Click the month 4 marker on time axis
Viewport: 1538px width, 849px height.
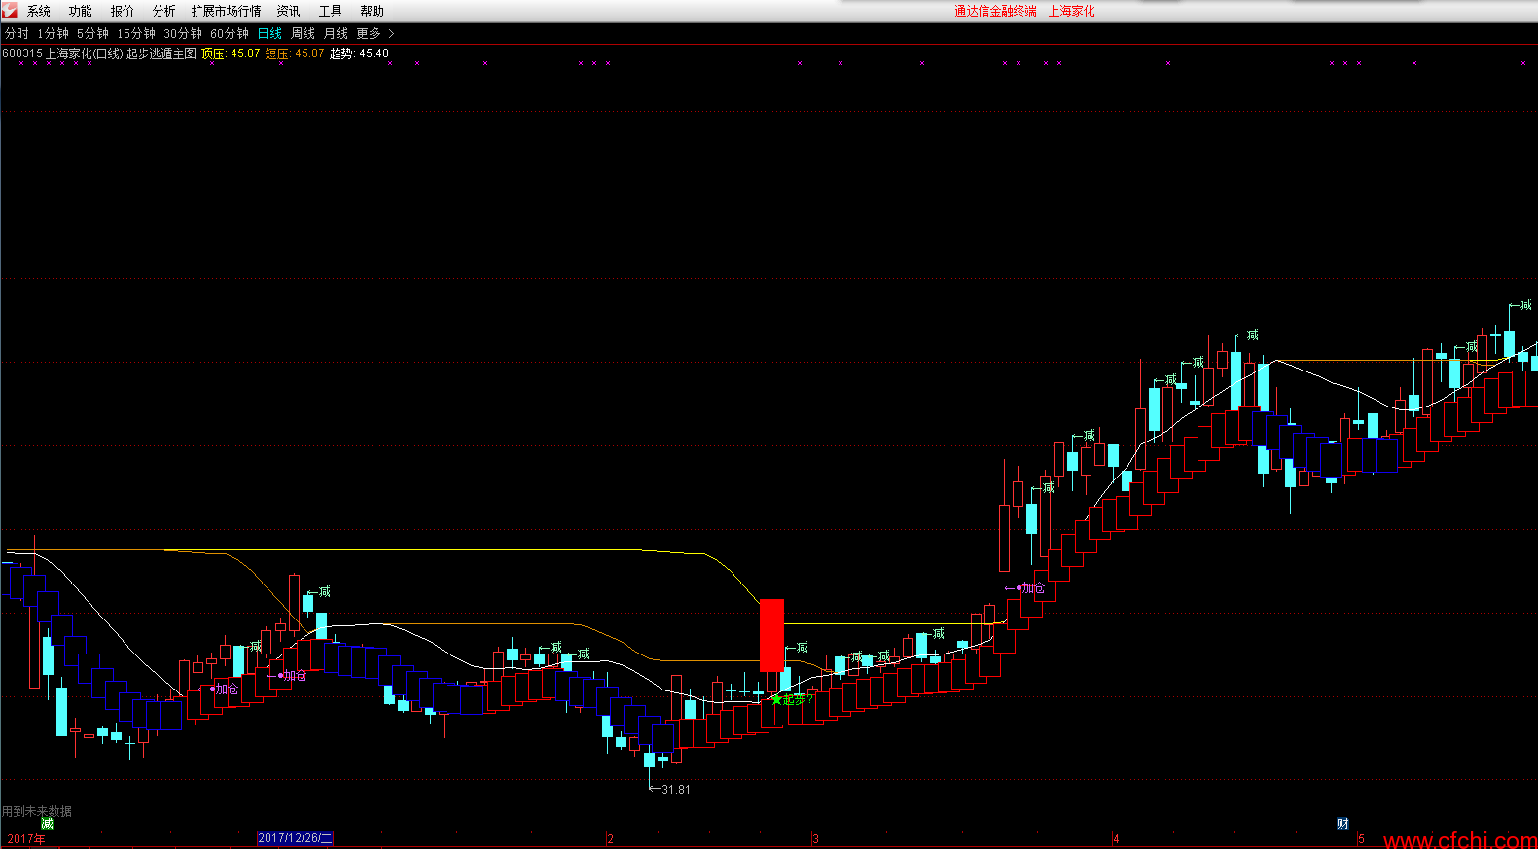coord(1116,839)
